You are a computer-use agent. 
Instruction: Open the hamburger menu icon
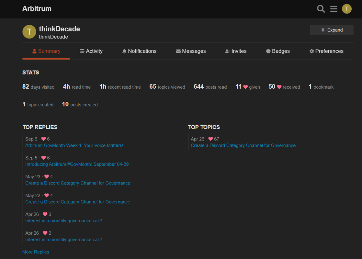[x=334, y=9]
